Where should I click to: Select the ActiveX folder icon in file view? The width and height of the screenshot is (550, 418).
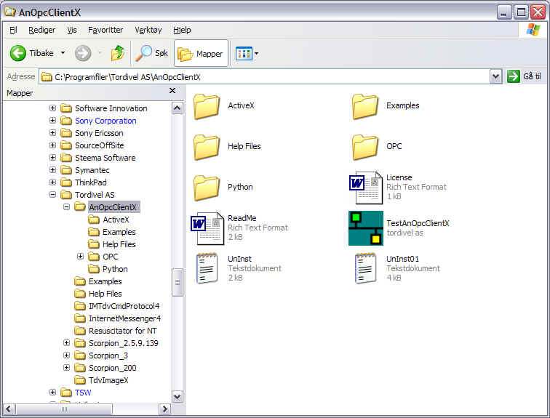[207, 106]
